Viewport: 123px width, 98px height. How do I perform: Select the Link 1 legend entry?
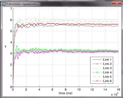[102, 60]
